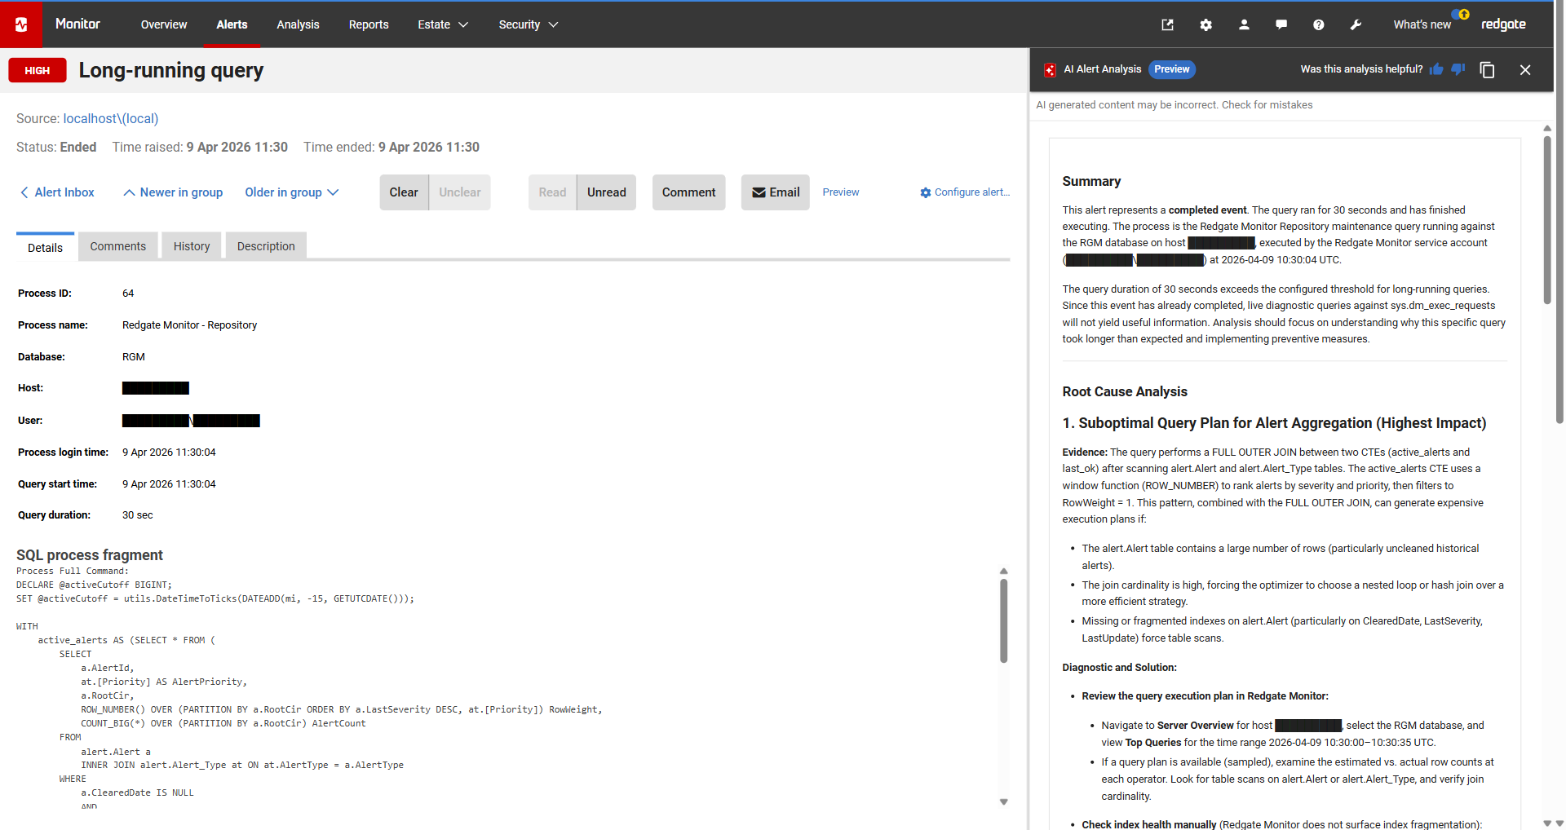Click the wrench tools icon
The width and height of the screenshot is (1566, 830).
pyautogui.click(x=1356, y=24)
